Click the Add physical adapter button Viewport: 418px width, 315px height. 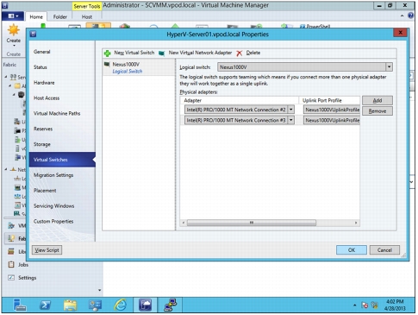(377, 100)
